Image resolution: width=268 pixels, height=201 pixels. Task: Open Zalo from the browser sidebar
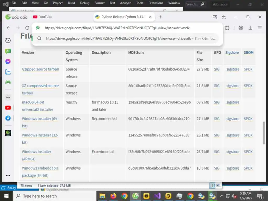click(8, 72)
